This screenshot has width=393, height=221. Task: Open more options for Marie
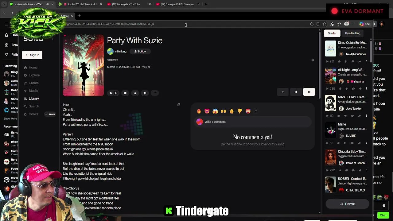366,143
